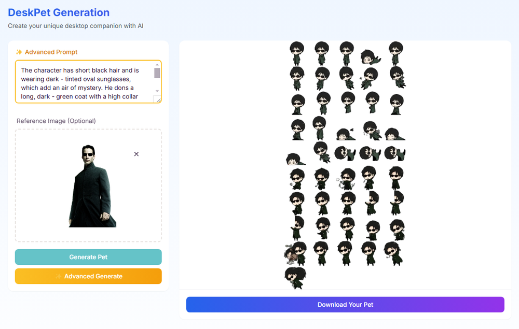
Task: Click the Reference Image (Optional) label
Action: coord(56,121)
